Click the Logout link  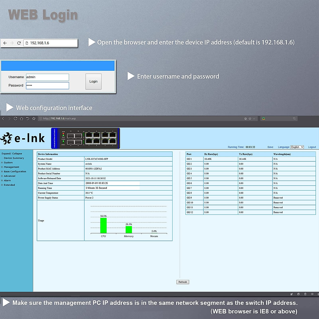pos(312,147)
